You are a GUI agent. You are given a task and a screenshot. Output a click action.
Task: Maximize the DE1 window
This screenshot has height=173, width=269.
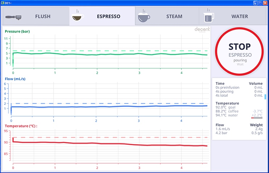[x=260, y=3]
